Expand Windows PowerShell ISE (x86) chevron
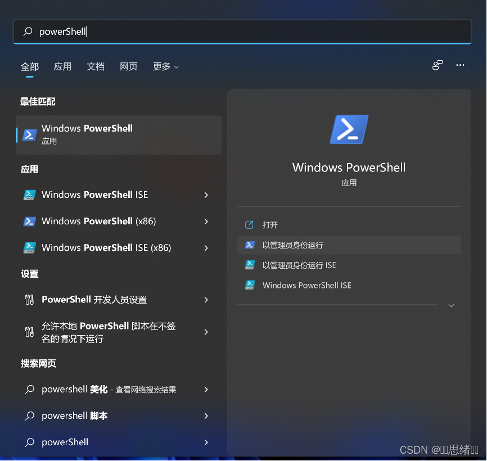This screenshot has height=461, width=487. click(x=206, y=248)
